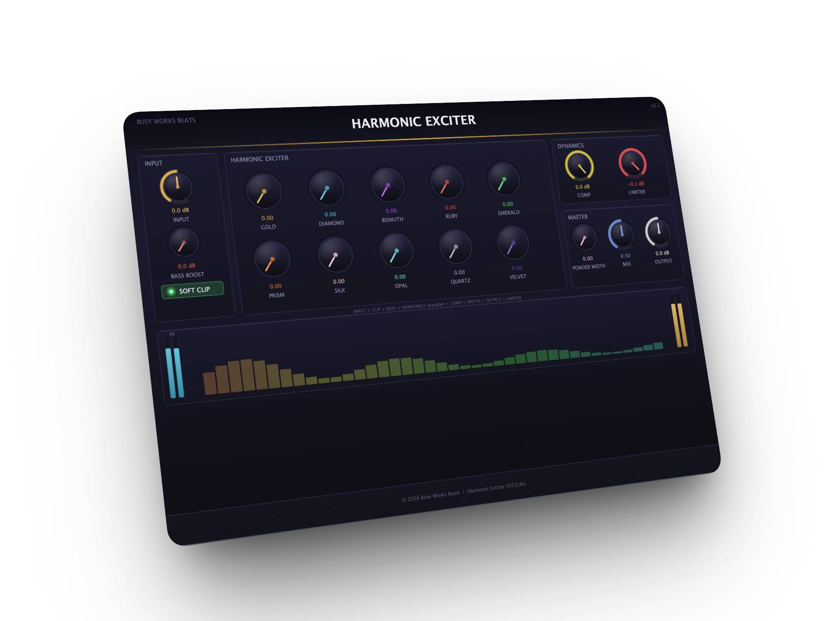The width and height of the screenshot is (828, 621).
Task: Toggle the Soft Clip button
Action: click(192, 290)
